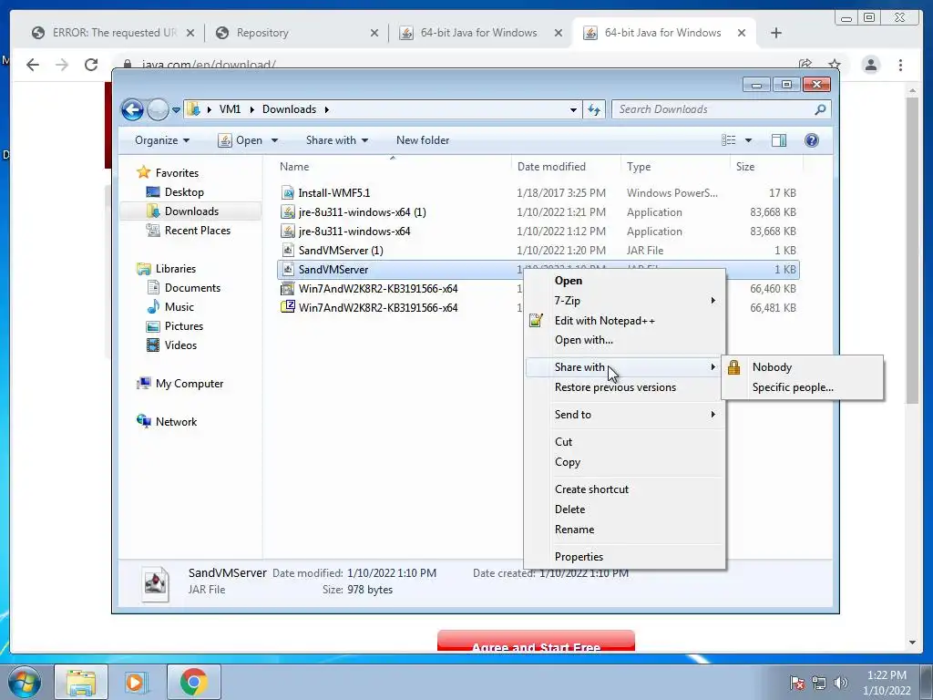933x700 pixels.
Task: Expand the Open button dropdown arrow
Action: (x=274, y=140)
